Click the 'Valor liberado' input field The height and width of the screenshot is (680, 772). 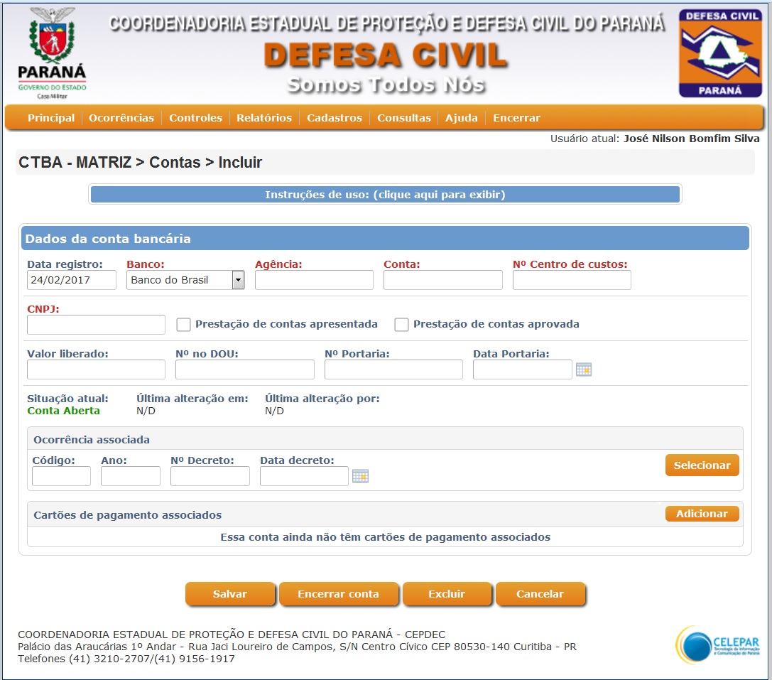tap(96, 369)
